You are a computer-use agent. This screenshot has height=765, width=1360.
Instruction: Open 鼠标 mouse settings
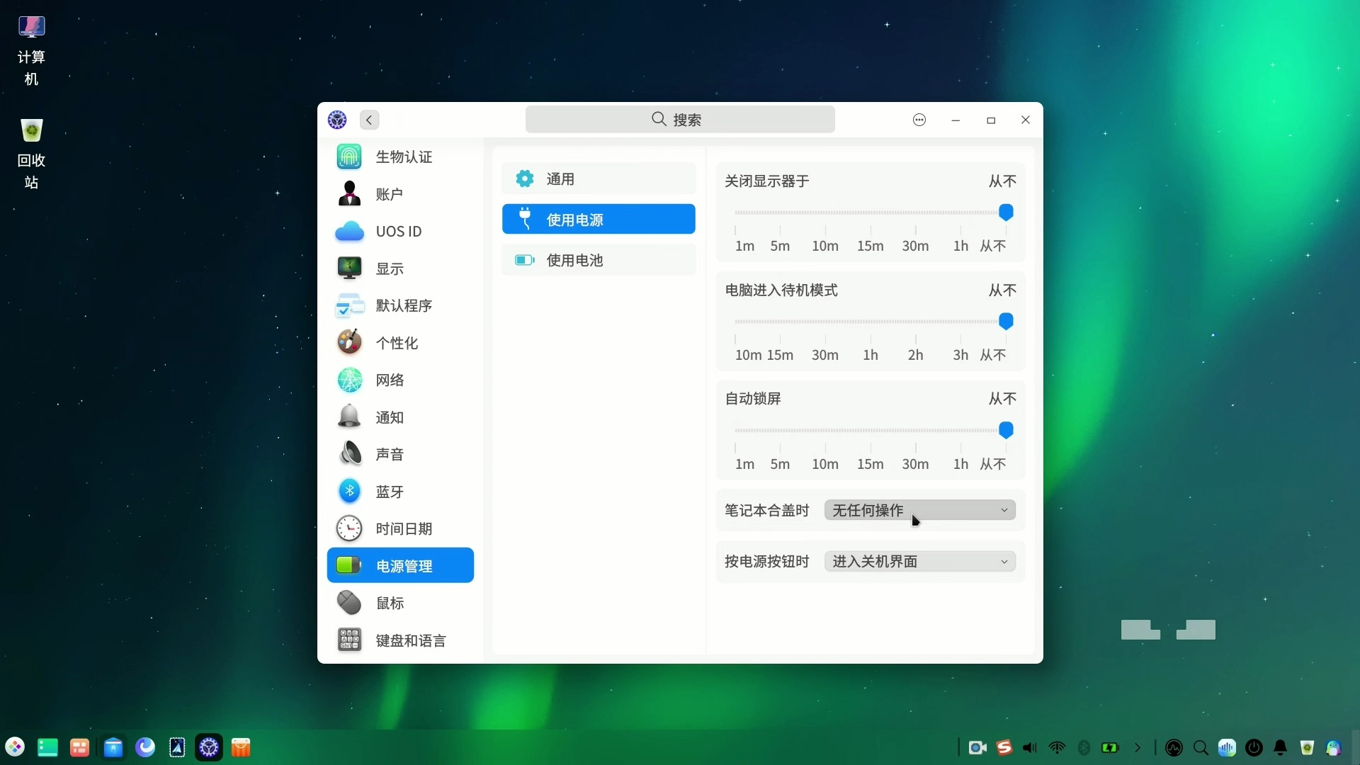(x=400, y=603)
